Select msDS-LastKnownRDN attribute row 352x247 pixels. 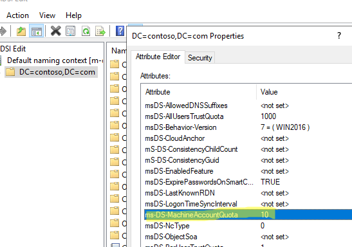(x=248, y=193)
